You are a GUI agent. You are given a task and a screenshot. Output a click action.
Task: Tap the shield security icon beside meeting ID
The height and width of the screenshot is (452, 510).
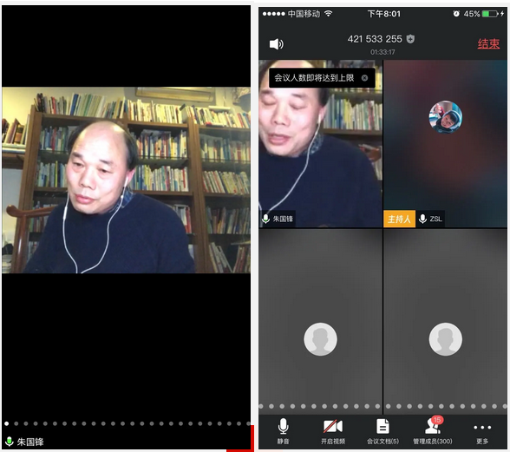(411, 39)
